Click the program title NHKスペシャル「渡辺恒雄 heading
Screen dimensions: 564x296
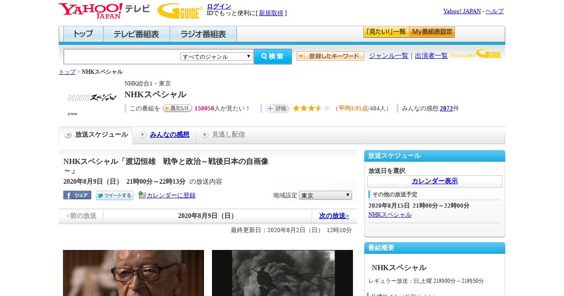(x=166, y=166)
